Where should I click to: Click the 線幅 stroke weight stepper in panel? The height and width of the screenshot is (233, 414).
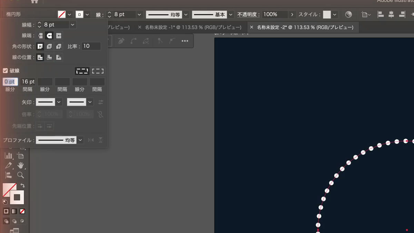point(39,25)
